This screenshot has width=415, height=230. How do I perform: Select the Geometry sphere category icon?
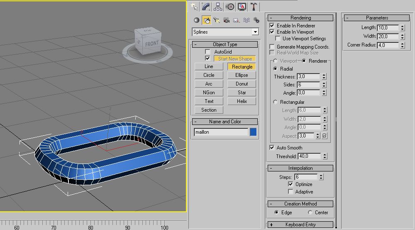tap(197, 20)
